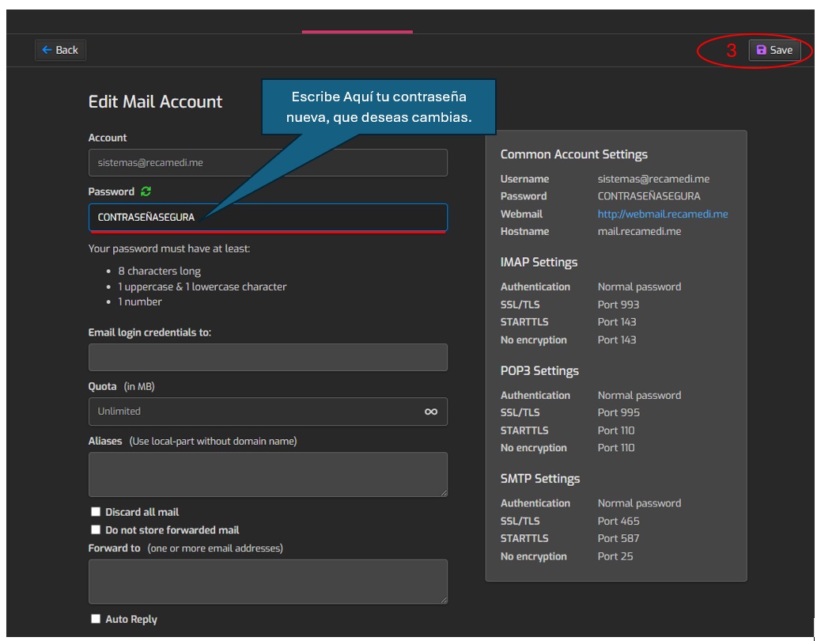Click the Back button
817x641 pixels.
pos(60,50)
